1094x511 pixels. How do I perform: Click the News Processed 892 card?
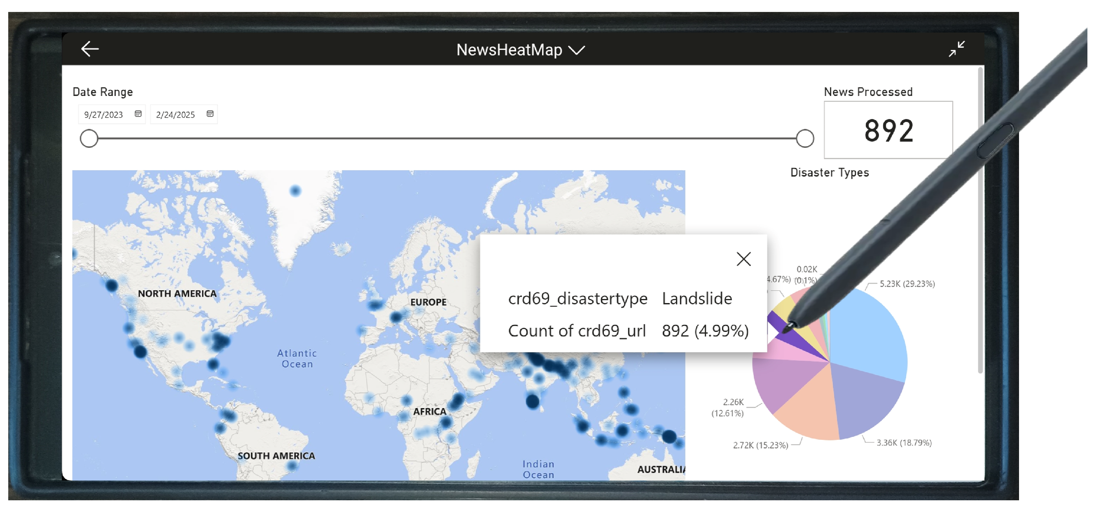click(888, 130)
